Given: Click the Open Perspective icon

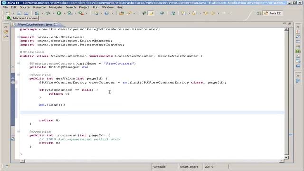Looking at the screenshot, I should 258,13.
